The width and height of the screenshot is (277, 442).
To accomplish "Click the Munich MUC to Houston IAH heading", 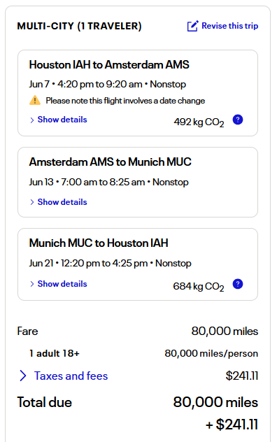I will point(99,243).
